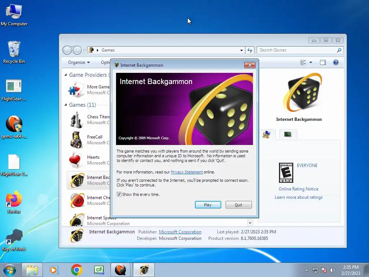Click Microsoft Corporation publisher link in details pane
Viewport: 369px width, 277px height.
click(180, 232)
